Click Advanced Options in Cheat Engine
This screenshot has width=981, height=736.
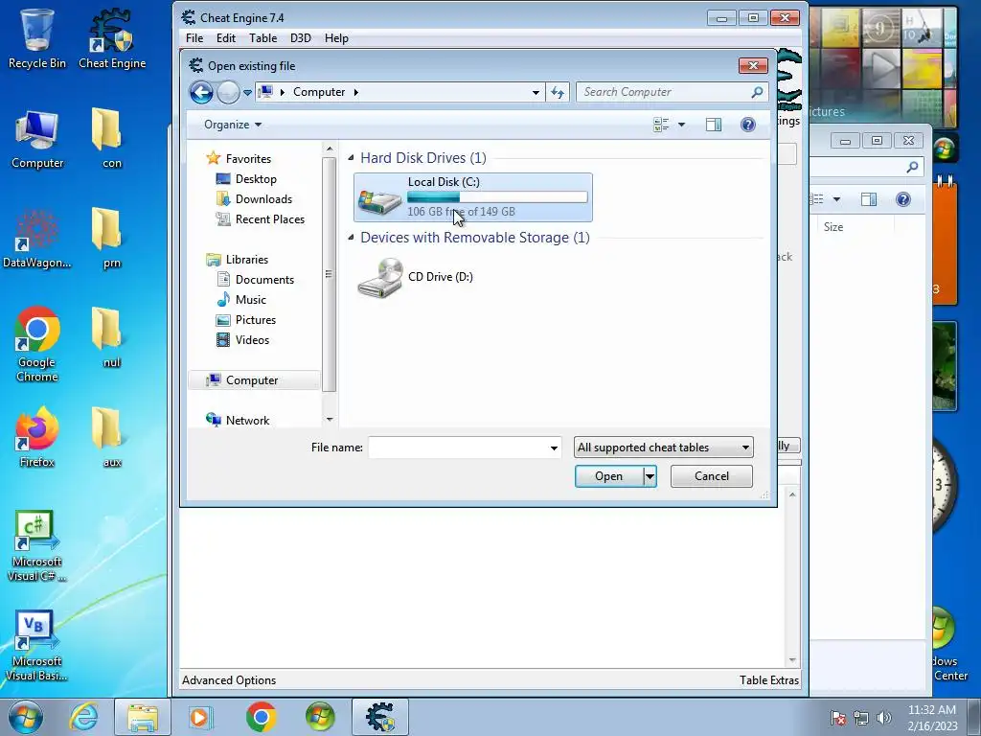click(229, 680)
